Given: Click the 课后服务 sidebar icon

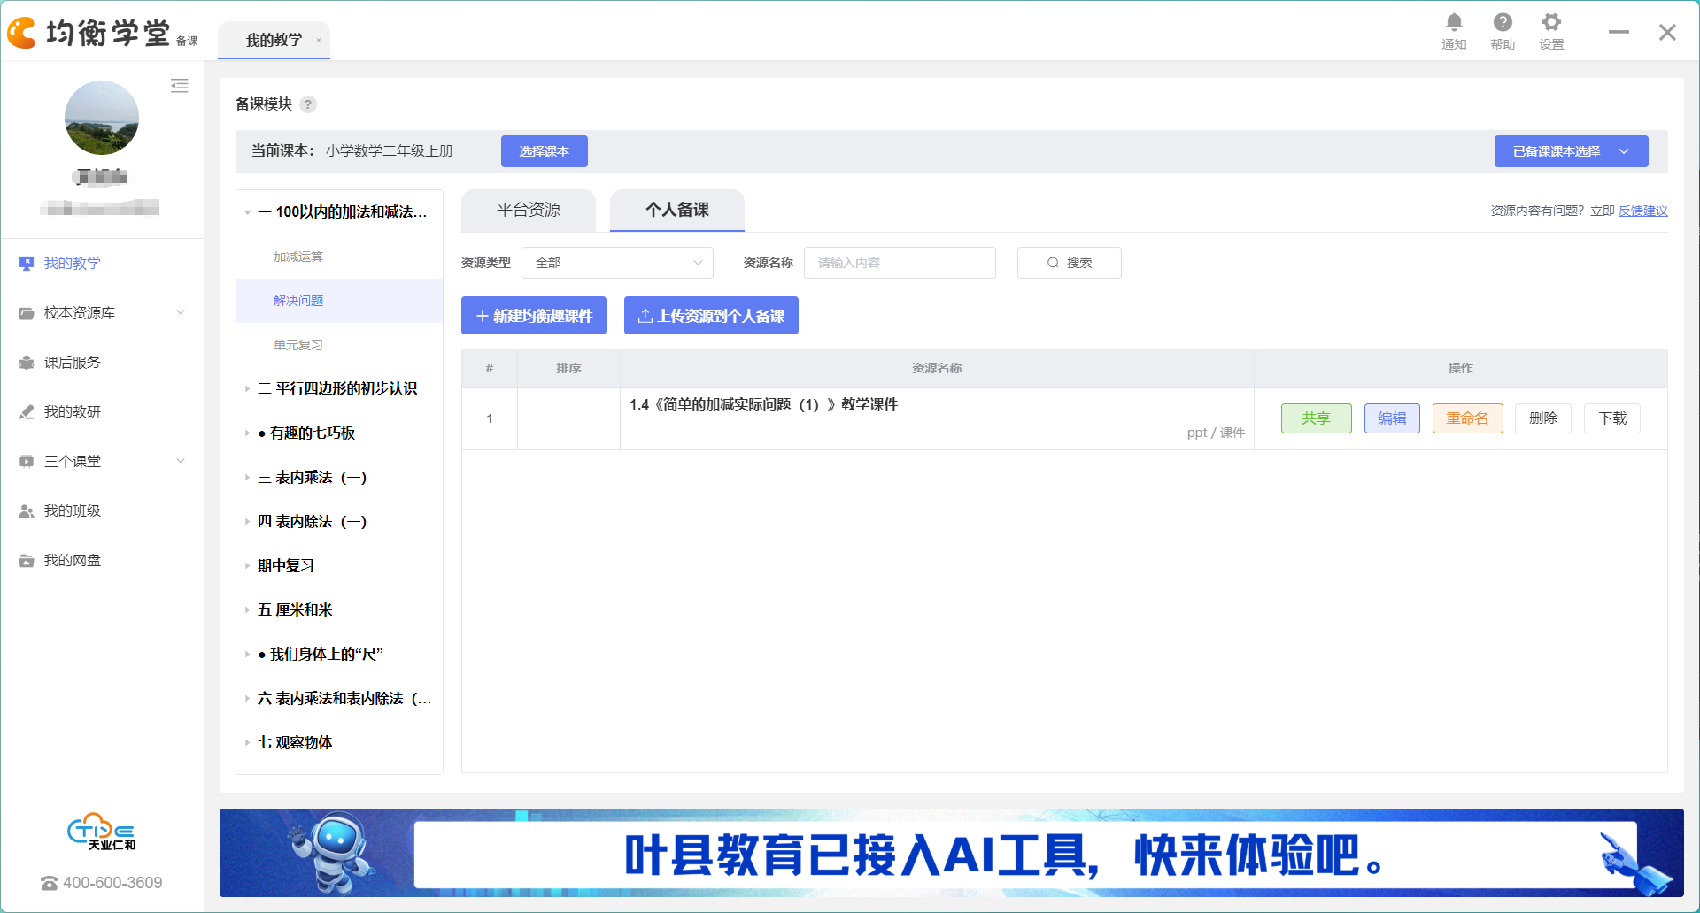Looking at the screenshot, I should coord(27,363).
